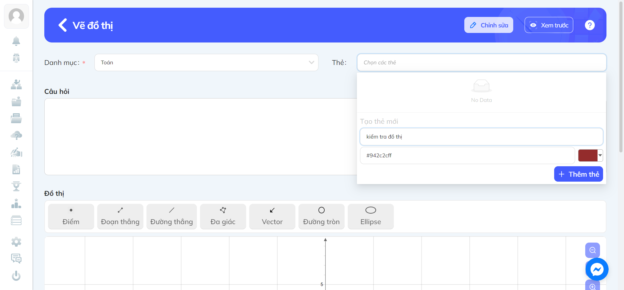Click the hex color field #942c2cff
624x290 pixels.
pos(467,155)
